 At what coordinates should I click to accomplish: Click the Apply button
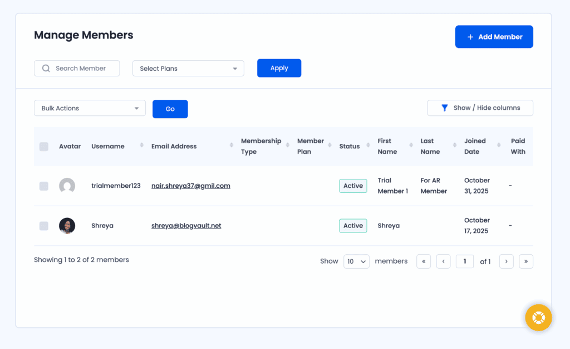[279, 68]
